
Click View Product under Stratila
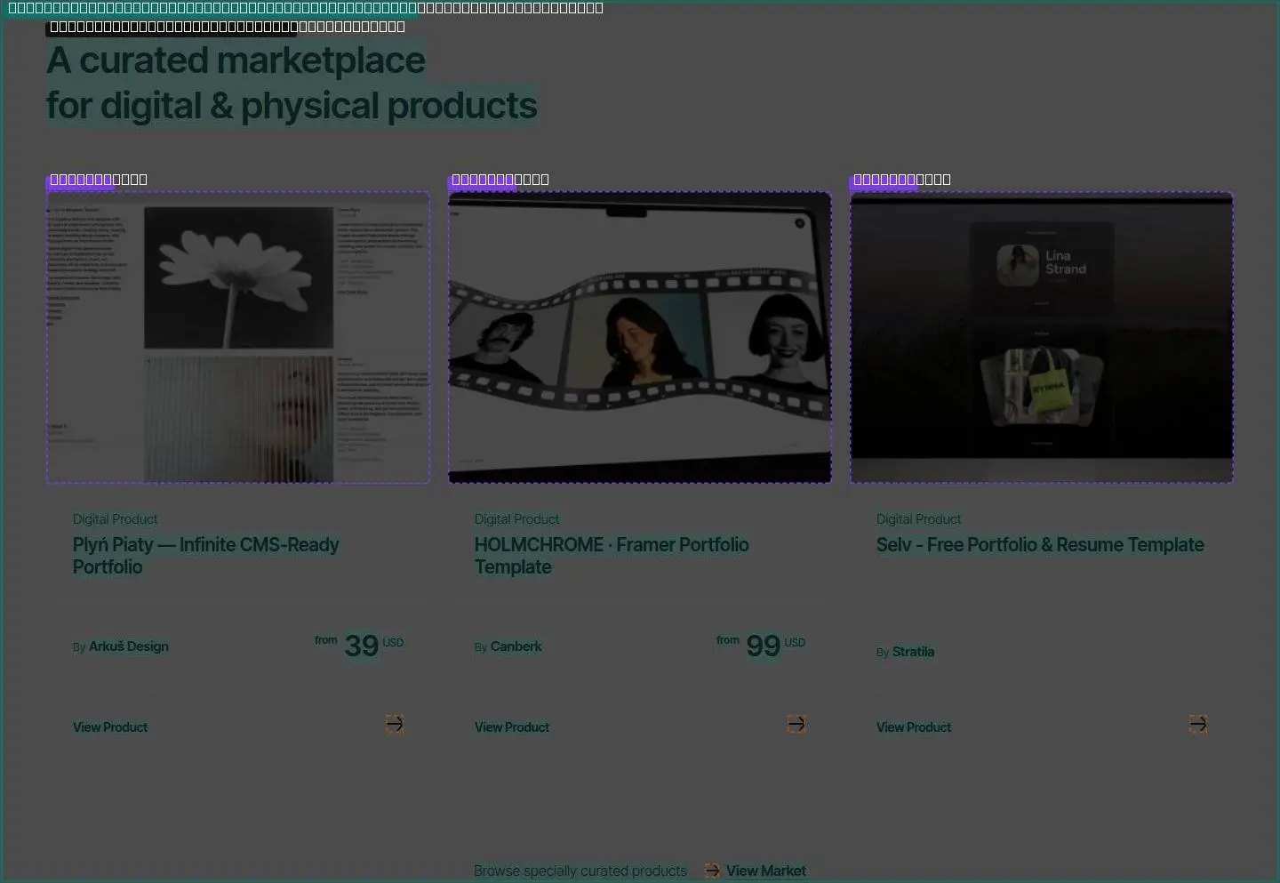(914, 727)
